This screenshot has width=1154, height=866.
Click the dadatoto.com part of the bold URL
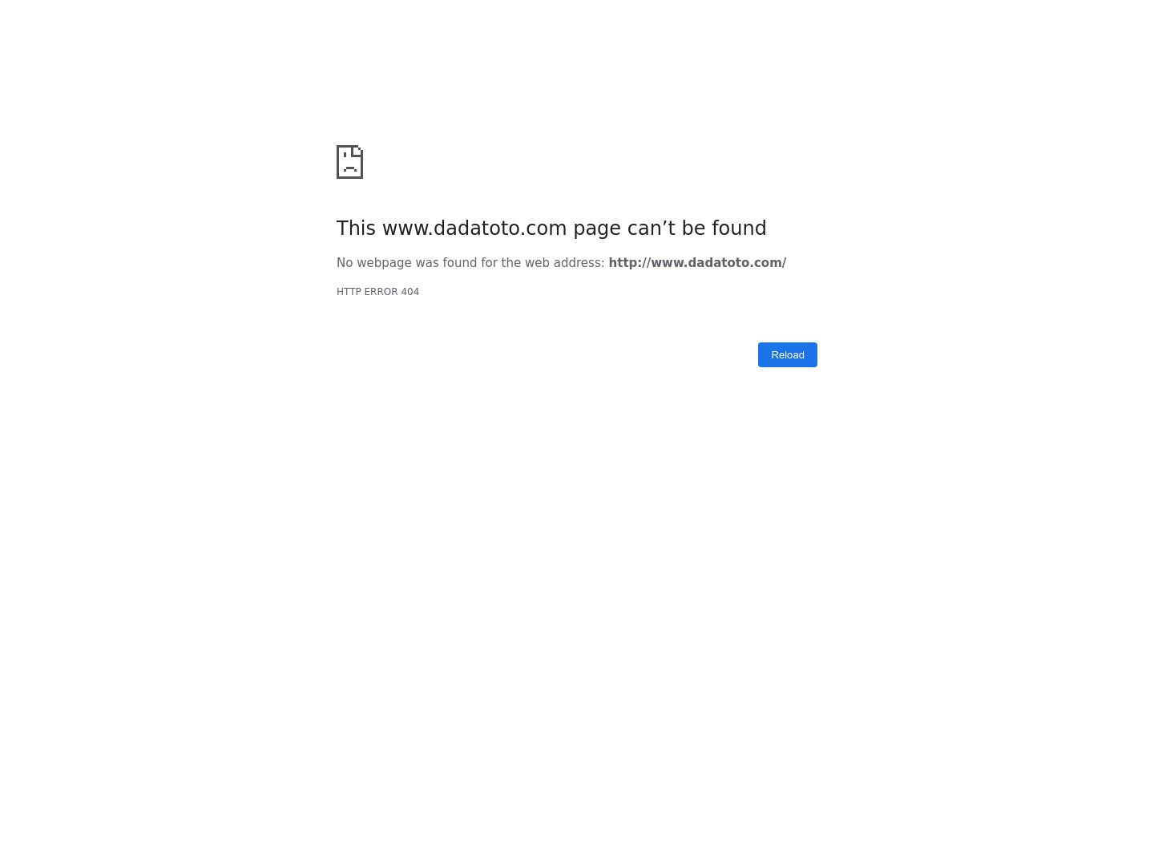(x=735, y=263)
